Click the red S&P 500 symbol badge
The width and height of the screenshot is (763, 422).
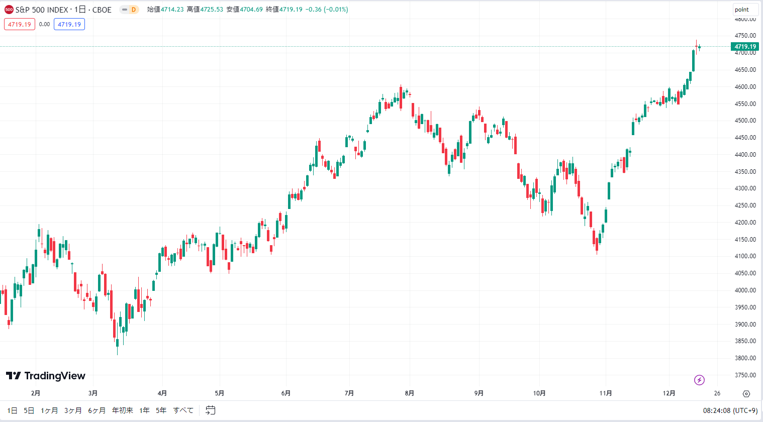pos(9,10)
